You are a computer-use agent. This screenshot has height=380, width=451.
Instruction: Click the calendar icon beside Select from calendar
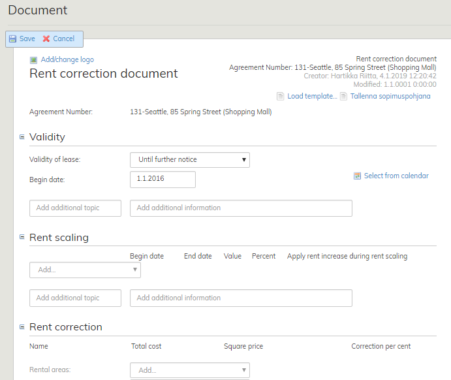click(357, 176)
